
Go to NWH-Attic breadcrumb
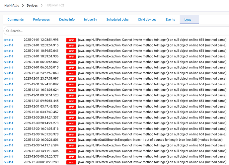[x=12, y=5]
